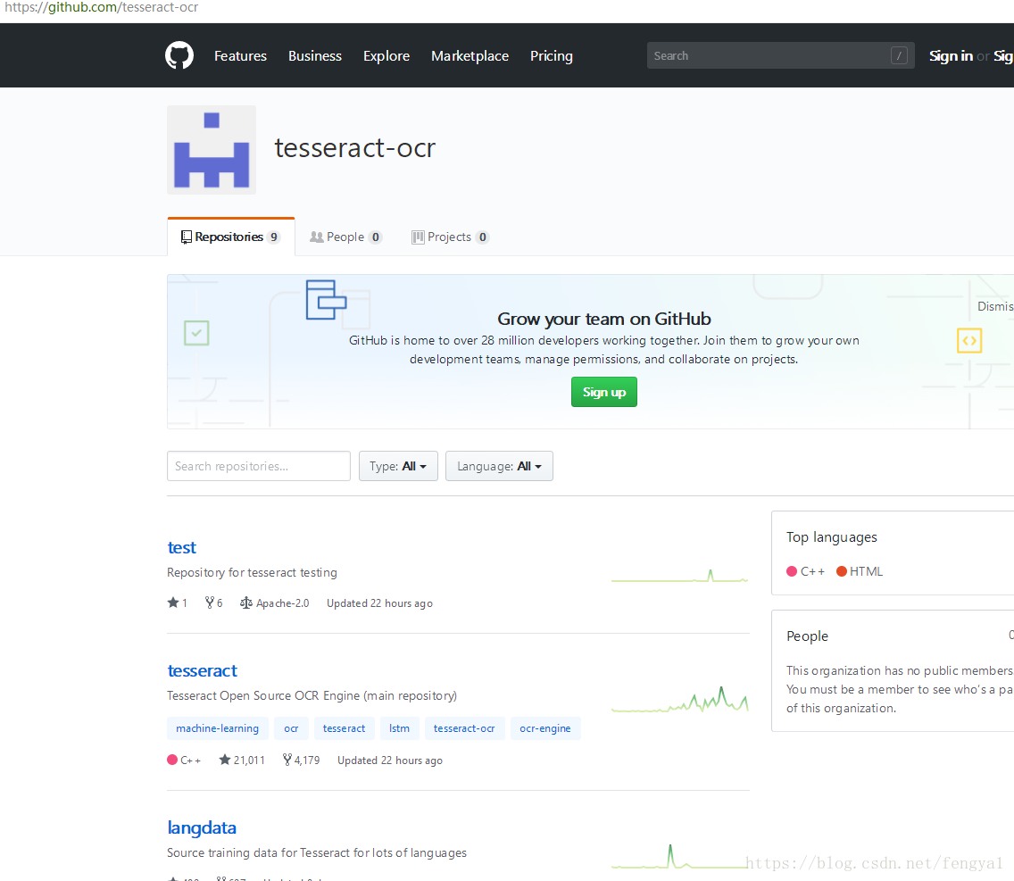
Task: Click the tesseract topic tag
Action: [x=344, y=728]
